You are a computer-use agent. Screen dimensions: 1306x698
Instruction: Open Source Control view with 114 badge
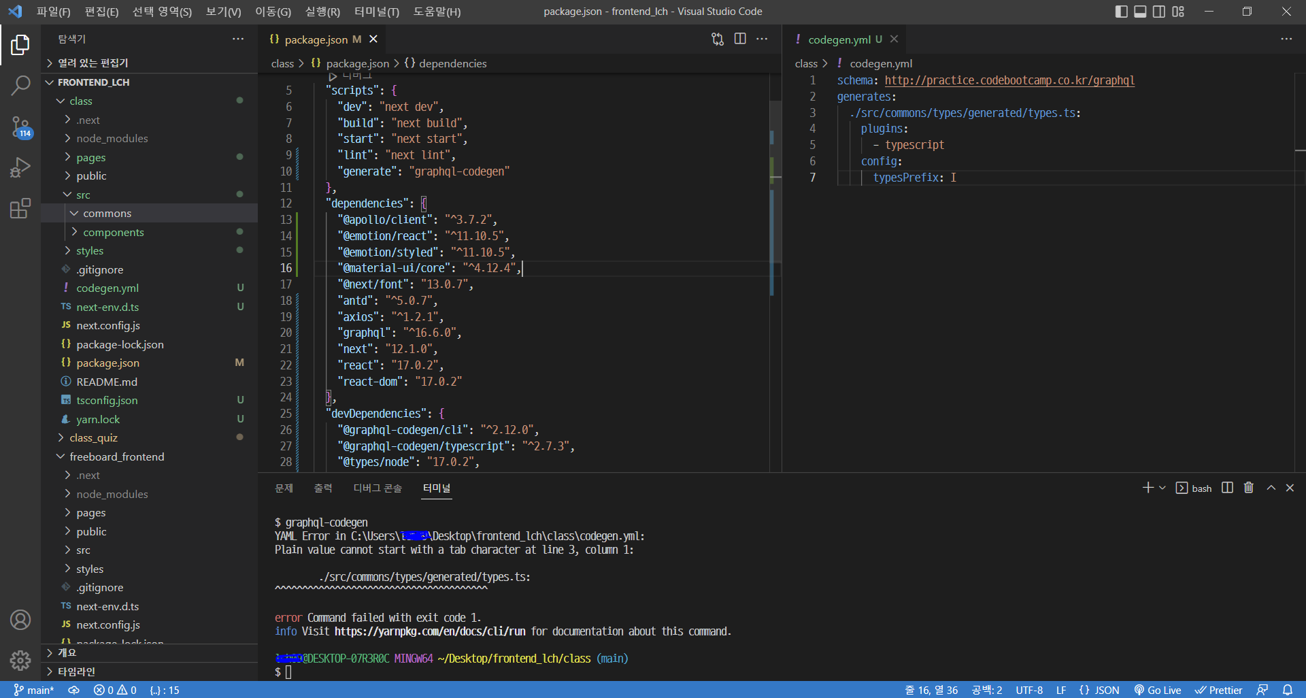(x=20, y=127)
